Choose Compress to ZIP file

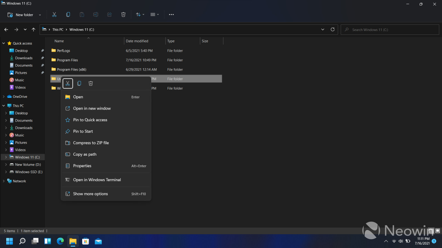coord(91,143)
